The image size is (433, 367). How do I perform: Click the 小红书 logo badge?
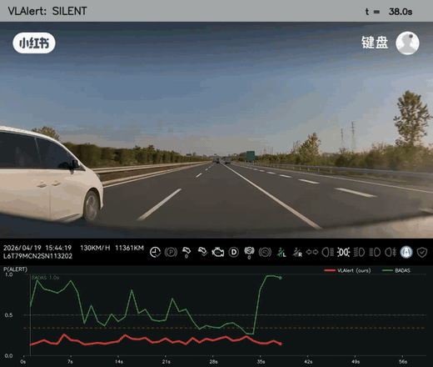[x=34, y=43]
